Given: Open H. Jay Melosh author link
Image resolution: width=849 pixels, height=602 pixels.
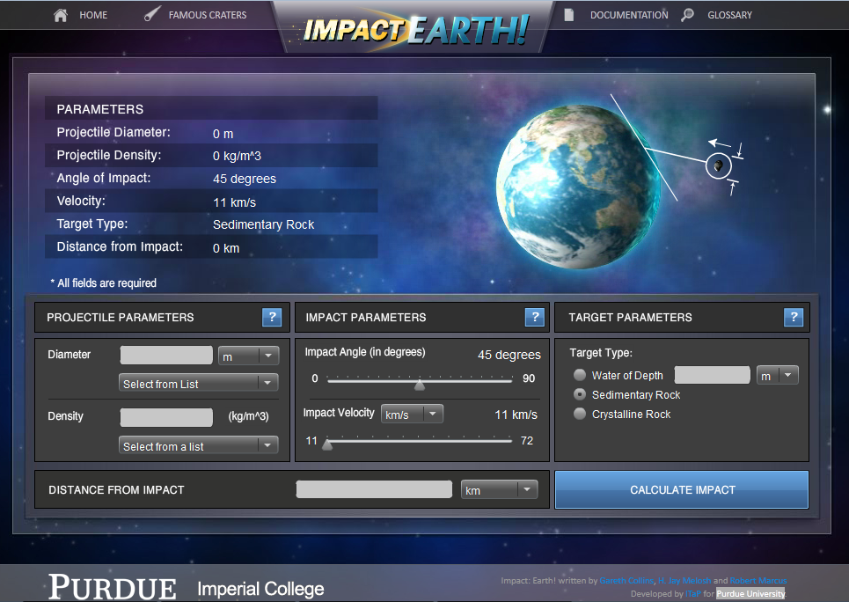Looking at the screenshot, I should (684, 580).
